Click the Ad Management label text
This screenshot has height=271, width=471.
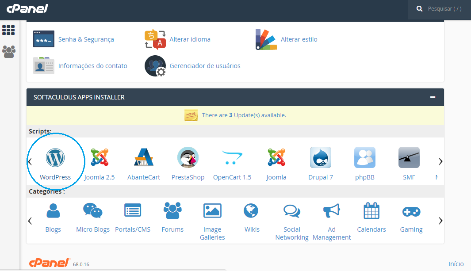tap(332, 233)
